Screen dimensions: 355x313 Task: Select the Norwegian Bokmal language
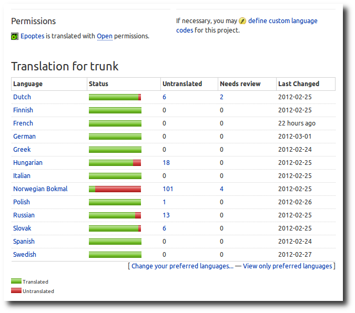pos(40,189)
